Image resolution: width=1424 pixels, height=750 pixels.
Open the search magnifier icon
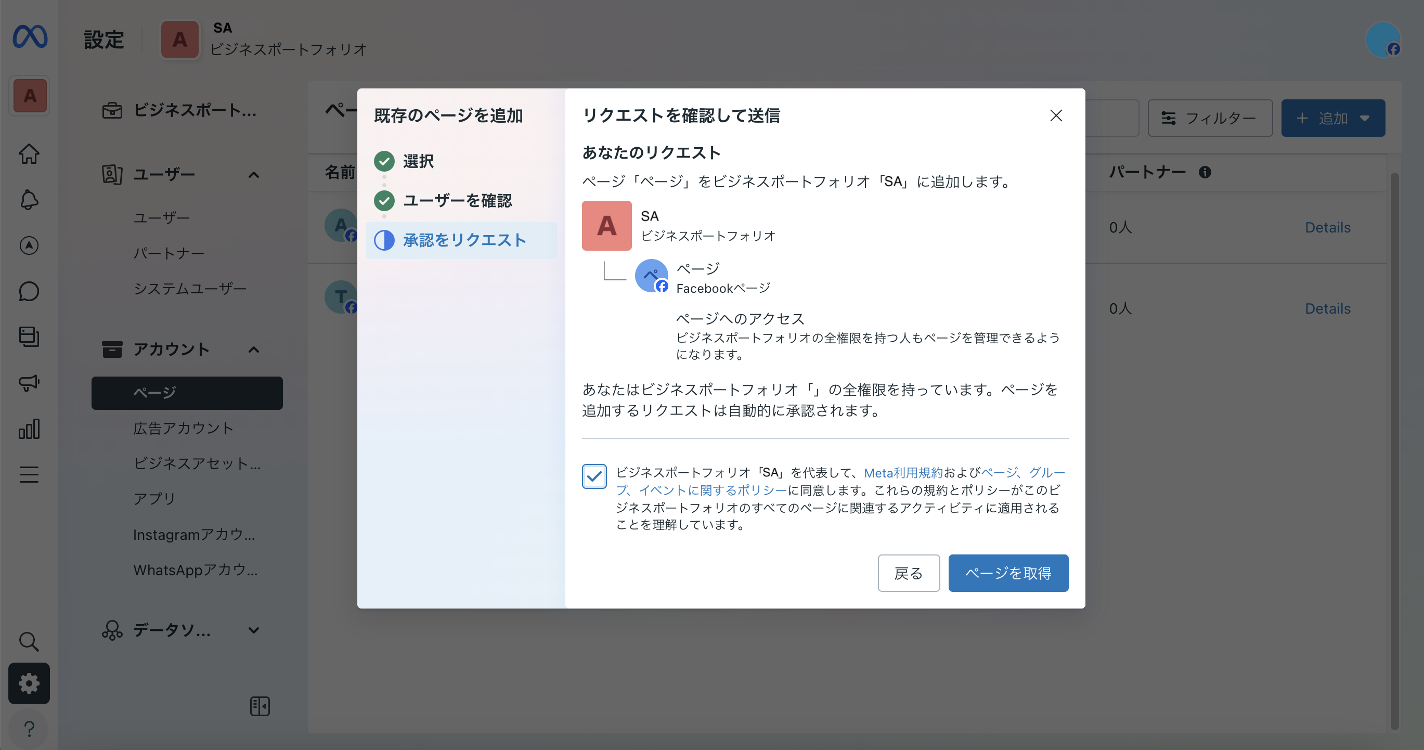pyautogui.click(x=29, y=641)
